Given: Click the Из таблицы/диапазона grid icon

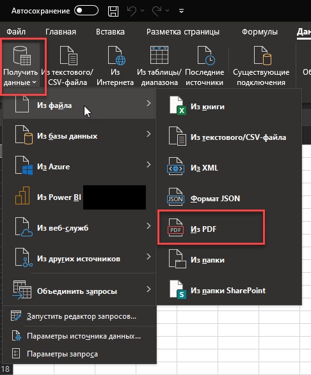Looking at the screenshot, I should point(159,55).
